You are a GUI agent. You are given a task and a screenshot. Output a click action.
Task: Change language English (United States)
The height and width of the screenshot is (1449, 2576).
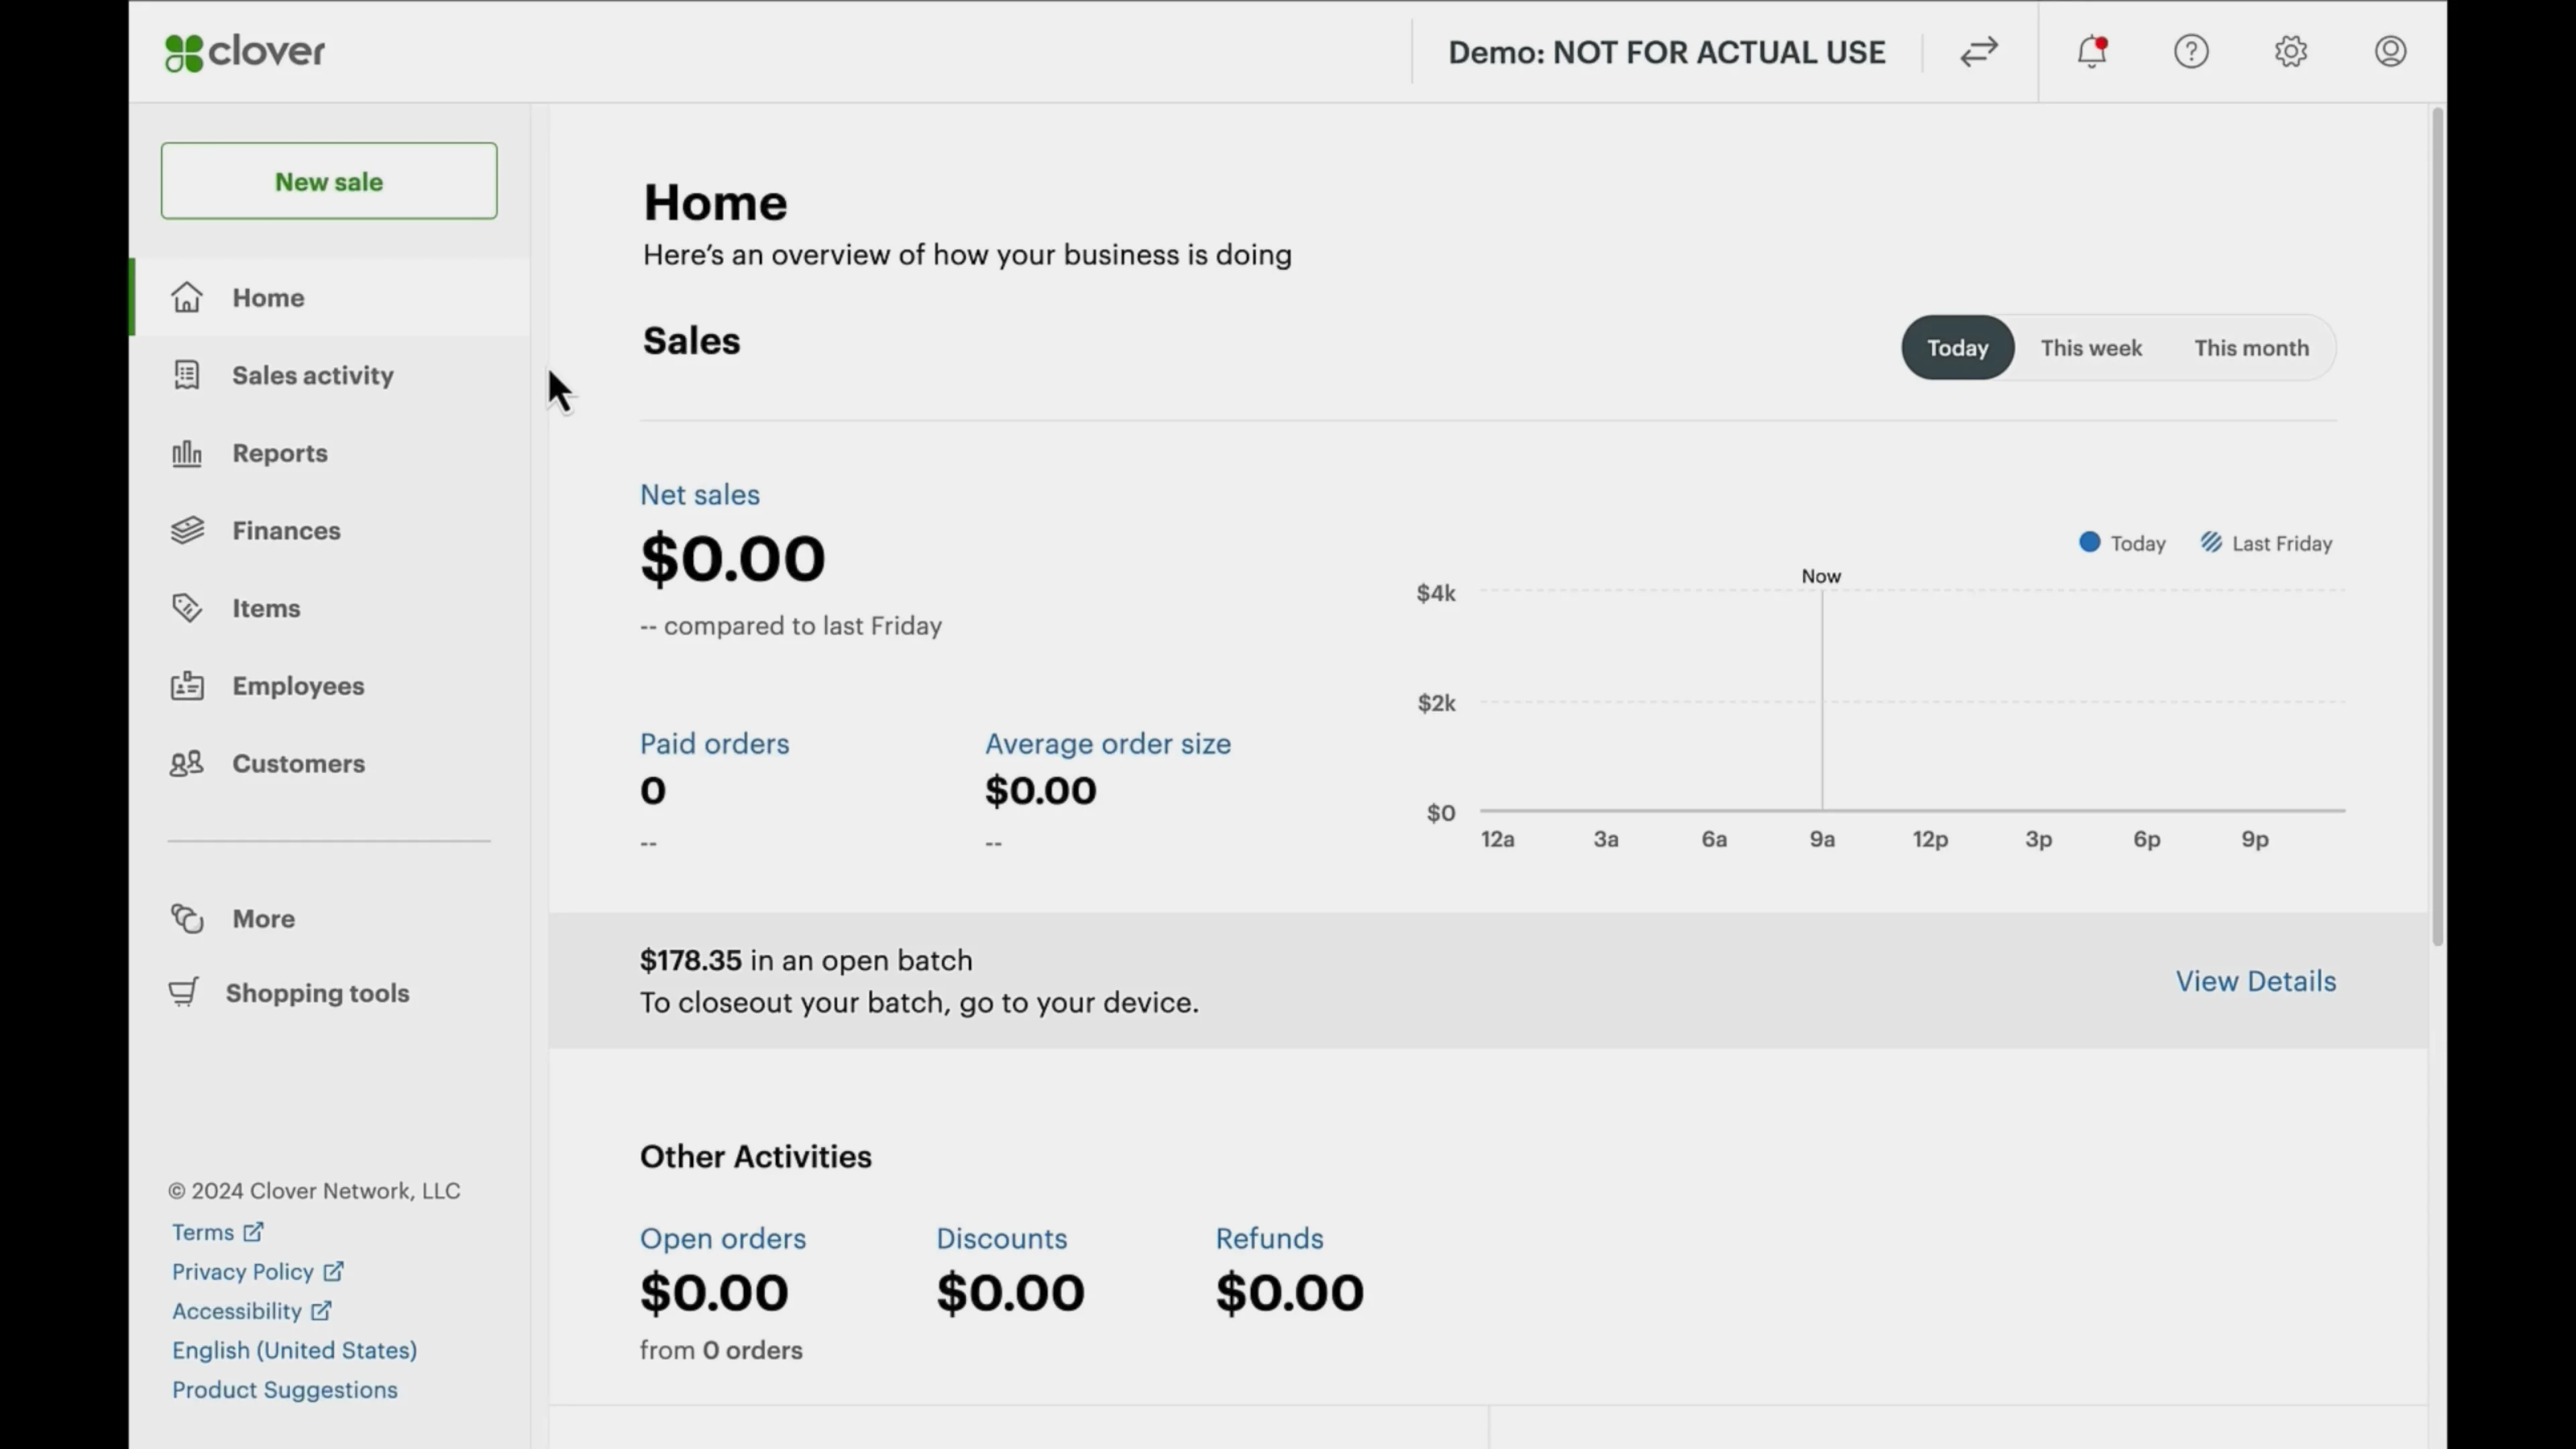pos(295,1350)
